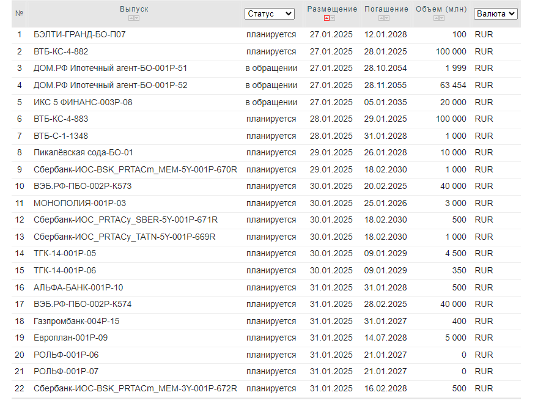Screen dimensions: 546x406
Task: Click volume value 4 500
Action: click(456, 254)
